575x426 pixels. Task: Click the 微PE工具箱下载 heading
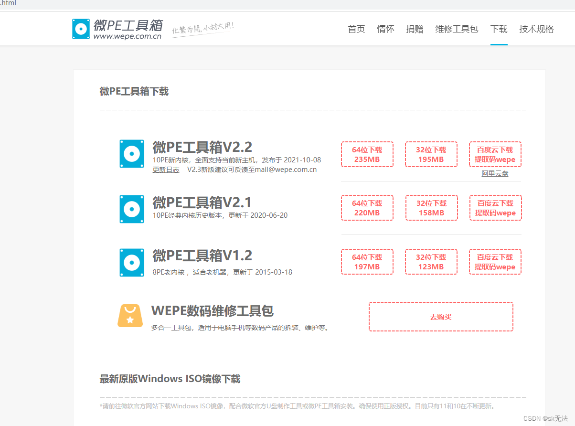pyautogui.click(x=134, y=91)
